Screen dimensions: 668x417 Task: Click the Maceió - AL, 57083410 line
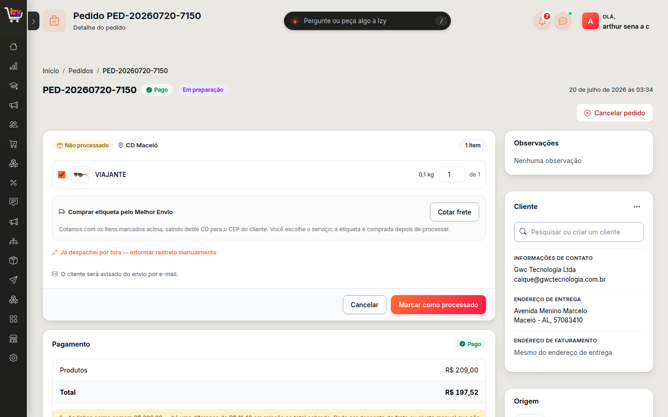[x=548, y=320]
